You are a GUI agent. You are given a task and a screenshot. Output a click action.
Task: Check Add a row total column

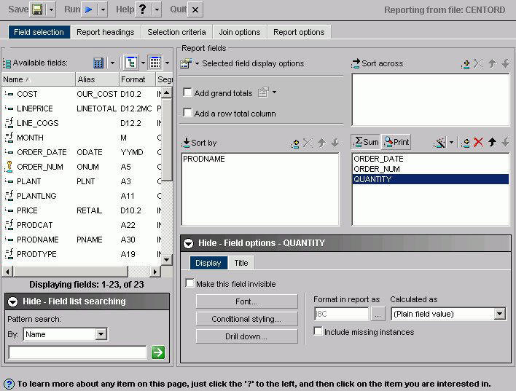click(188, 114)
